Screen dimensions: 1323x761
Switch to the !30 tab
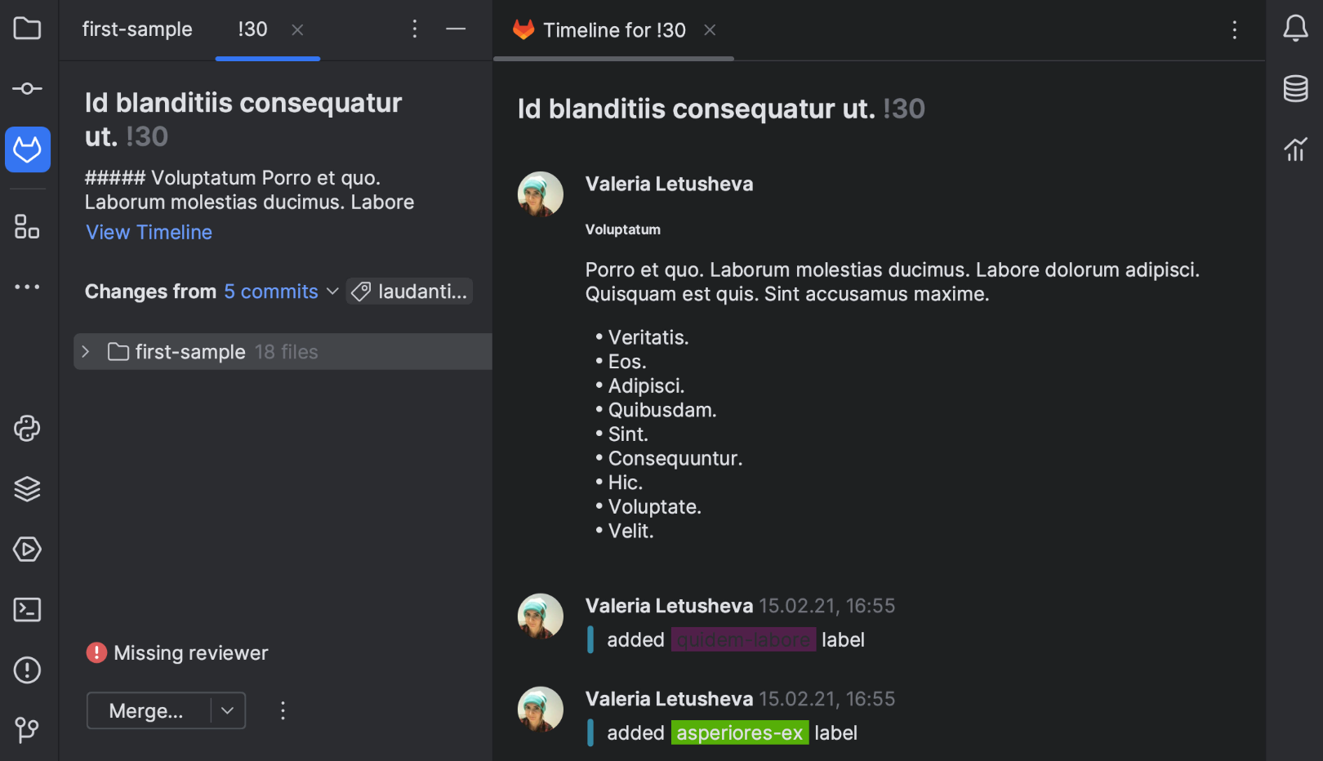[252, 29]
